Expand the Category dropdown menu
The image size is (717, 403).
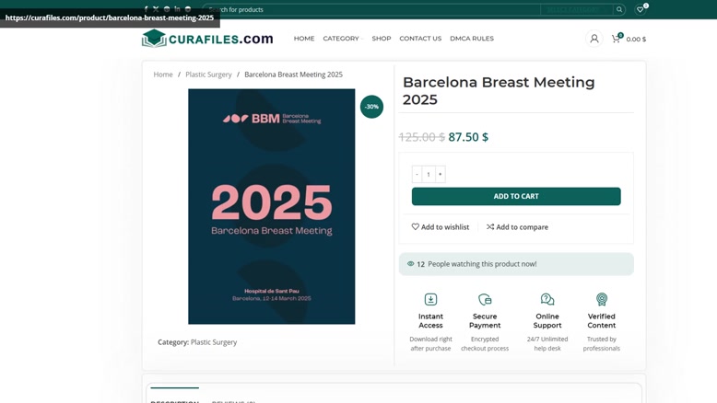click(341, 39)
